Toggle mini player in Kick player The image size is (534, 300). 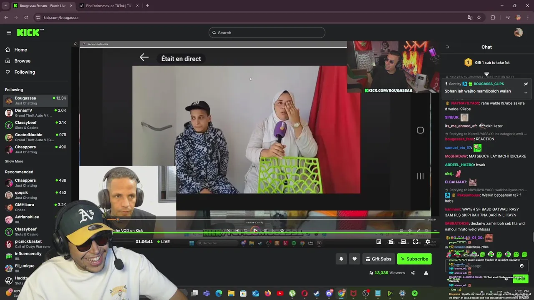pyautogui.click(x=379, y=242)
